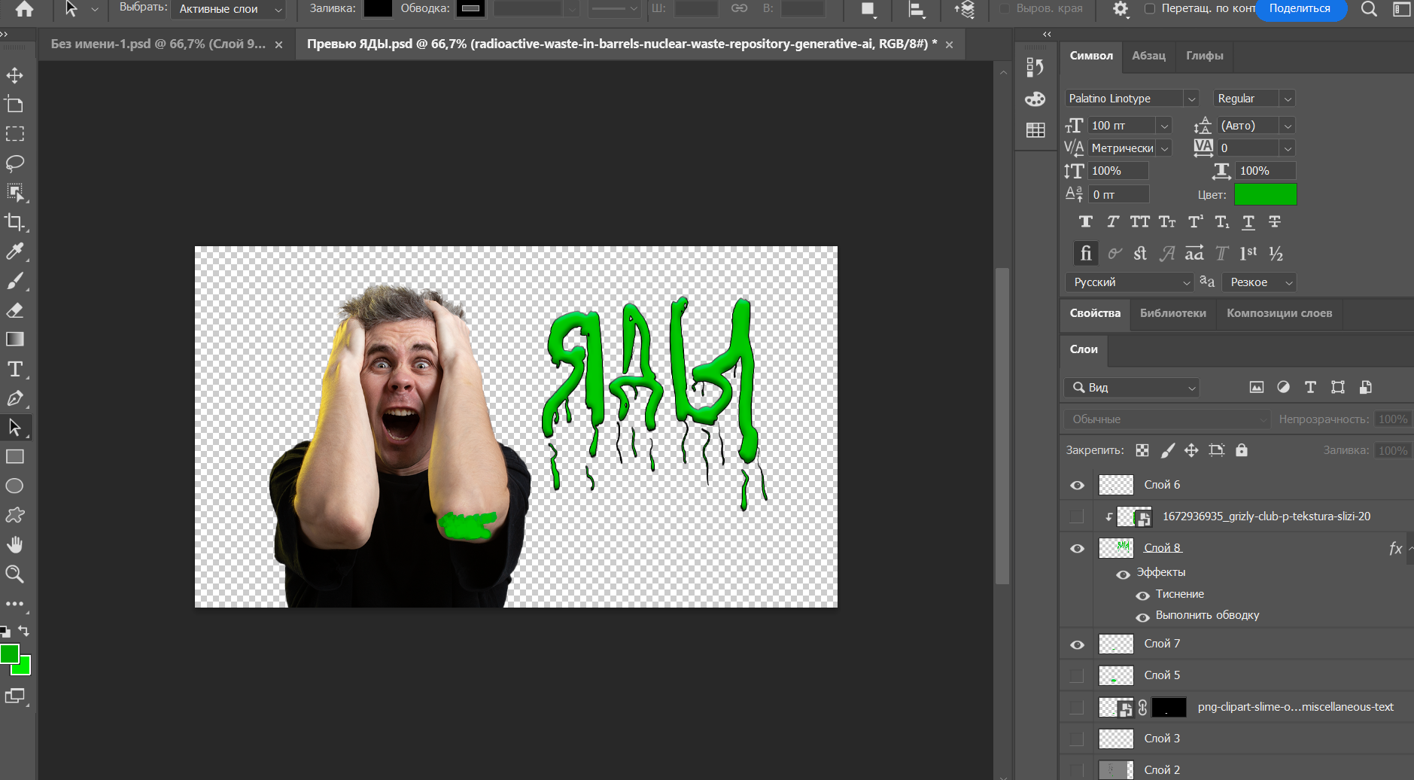This screenshot has width=1414, height=780.
Task: Hide the Слой 6 layer
Action: tap(1077, 485)
